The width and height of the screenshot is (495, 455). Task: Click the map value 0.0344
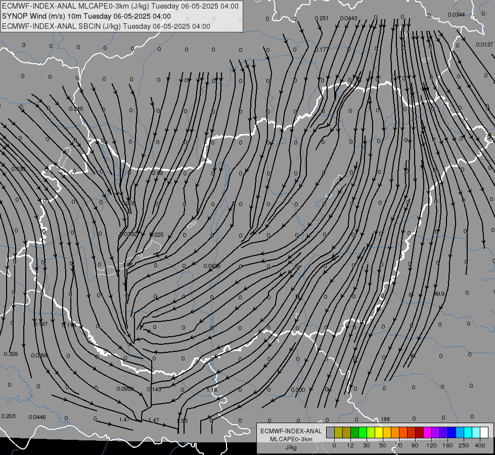(x=456, y=15)
